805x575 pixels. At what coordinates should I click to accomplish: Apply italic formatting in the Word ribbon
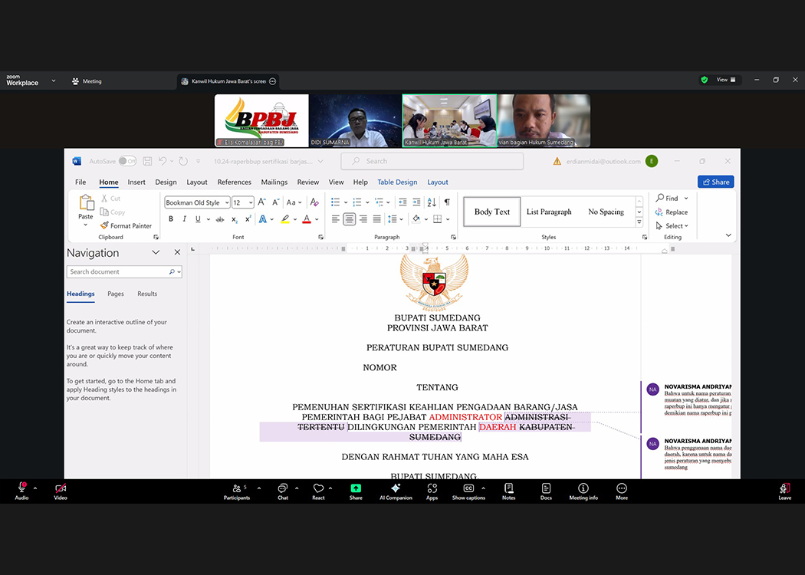pos(184,219)
